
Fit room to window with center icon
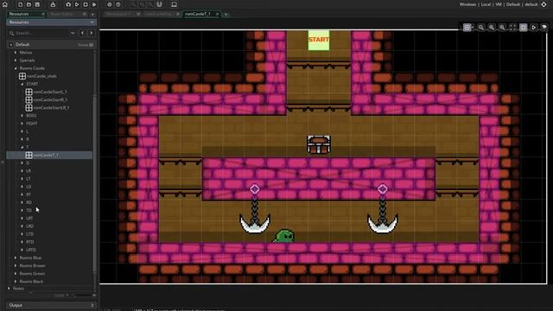(512, 27)
